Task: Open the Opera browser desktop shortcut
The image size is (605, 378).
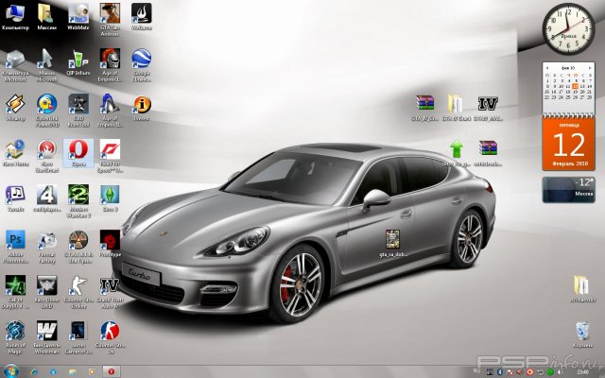Action: [x=77, y=150]
